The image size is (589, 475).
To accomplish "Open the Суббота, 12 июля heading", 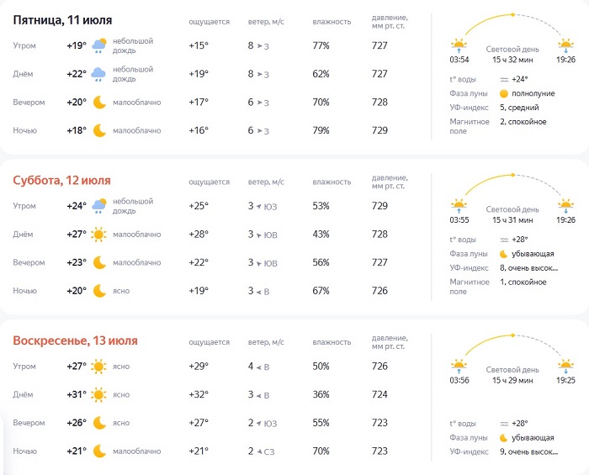I will coord(61,180).
